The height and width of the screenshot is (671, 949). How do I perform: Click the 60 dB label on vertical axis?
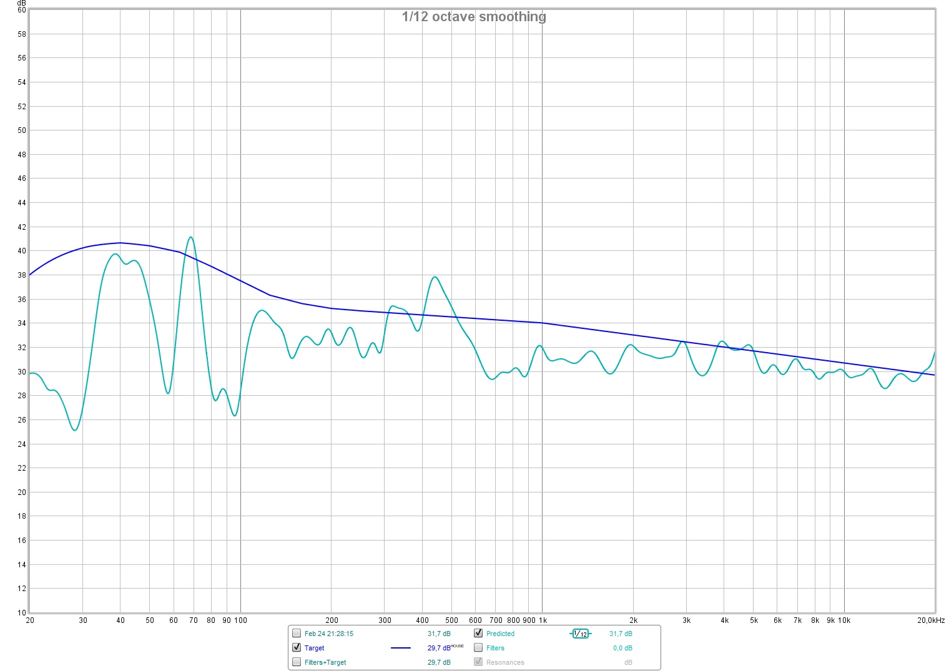coord(22,10)
